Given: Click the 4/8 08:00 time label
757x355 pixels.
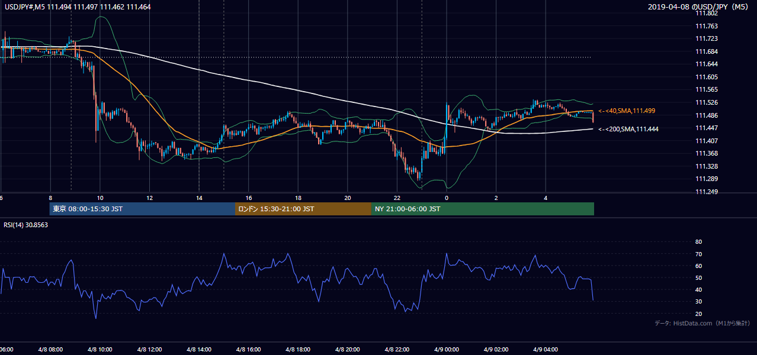Looking at the screenshot, I should (50, 350).
